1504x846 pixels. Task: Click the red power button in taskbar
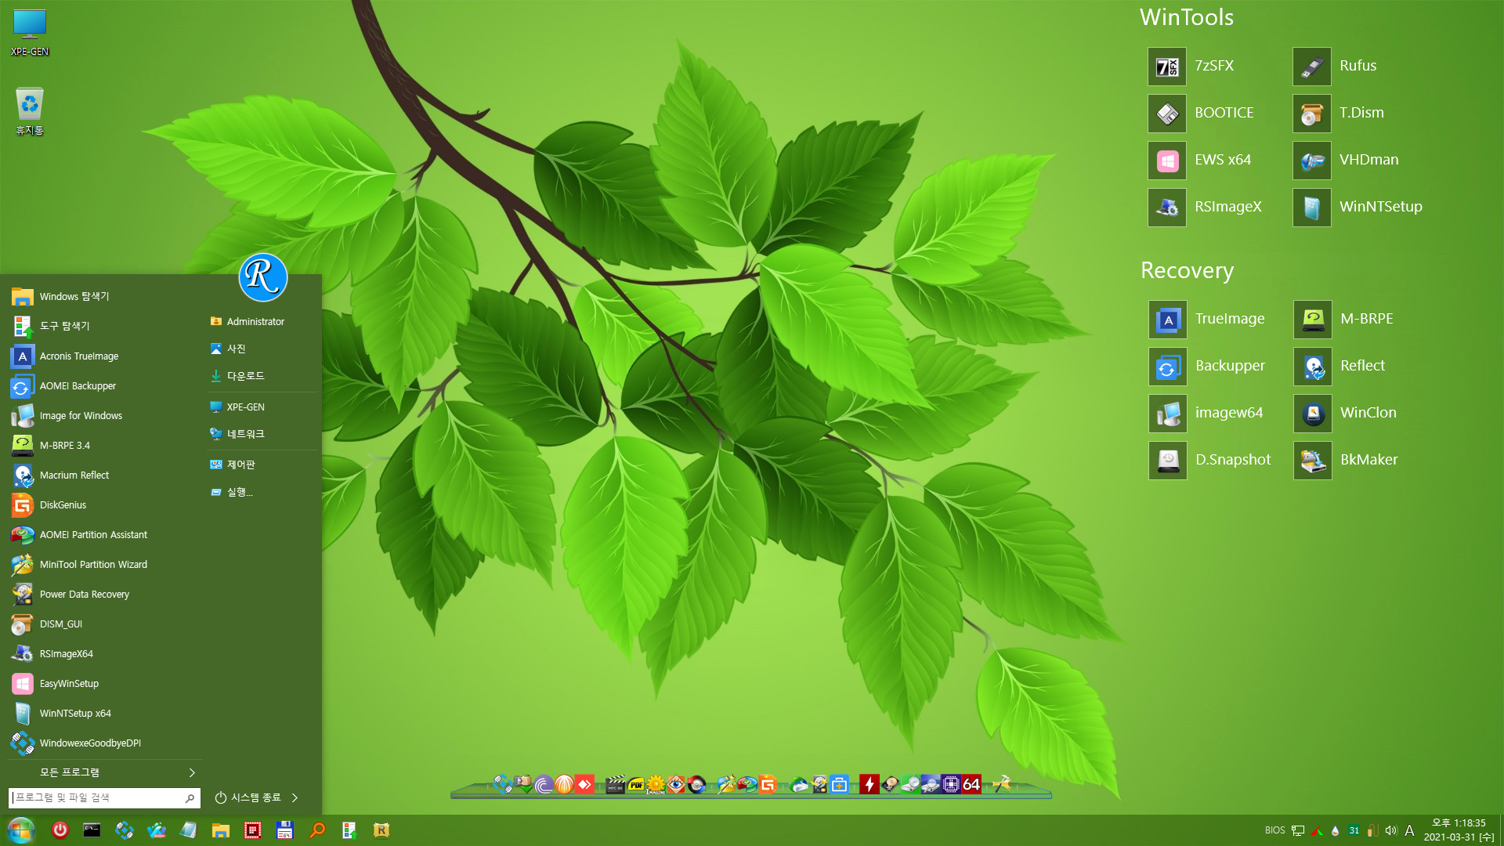(60, 830)
